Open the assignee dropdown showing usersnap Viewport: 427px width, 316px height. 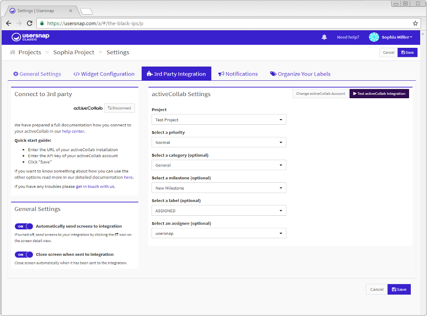click(219, 233)
